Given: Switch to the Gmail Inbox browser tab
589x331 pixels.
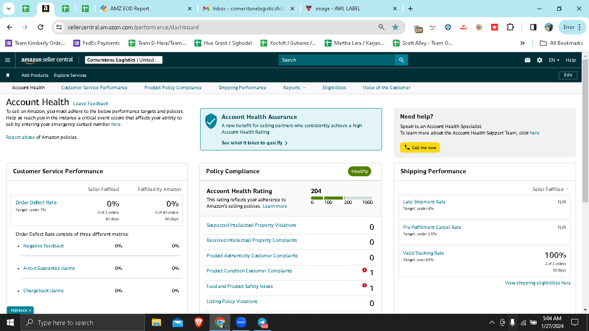Looking at the screenshot, I should tap(249, 9).
